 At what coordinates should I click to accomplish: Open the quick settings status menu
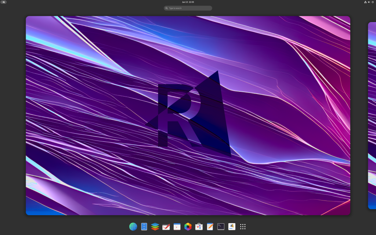click(x=369, y=2)
